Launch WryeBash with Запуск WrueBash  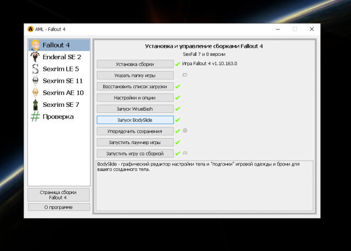[x=135, y=109]
